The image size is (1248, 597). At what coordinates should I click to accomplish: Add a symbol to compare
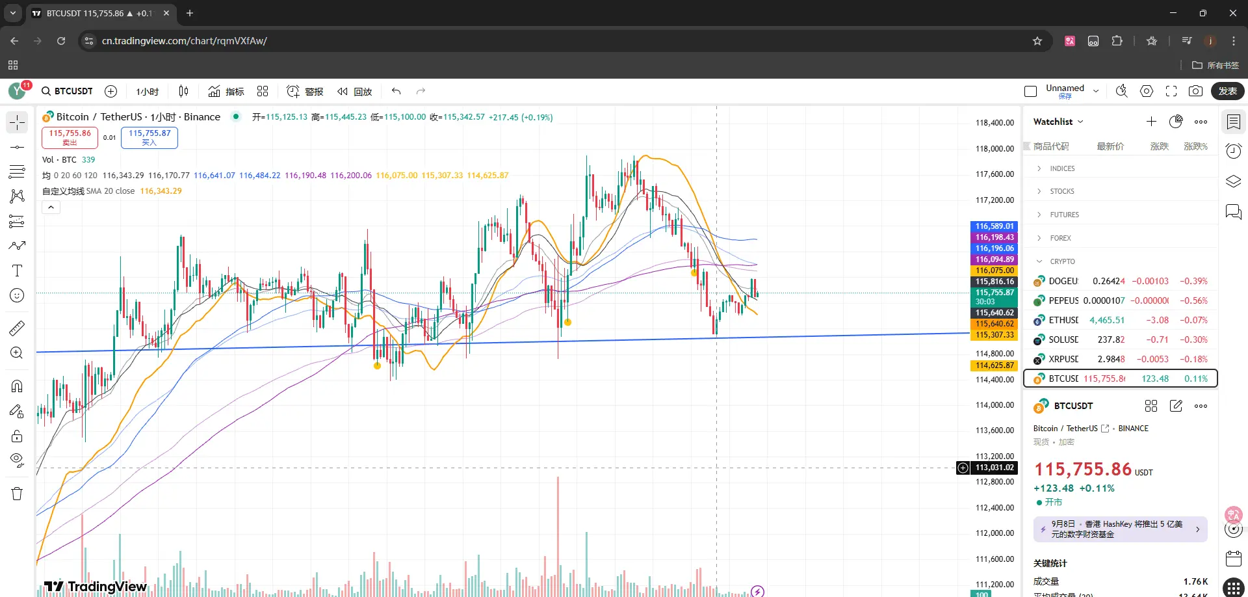coord(111,91)
